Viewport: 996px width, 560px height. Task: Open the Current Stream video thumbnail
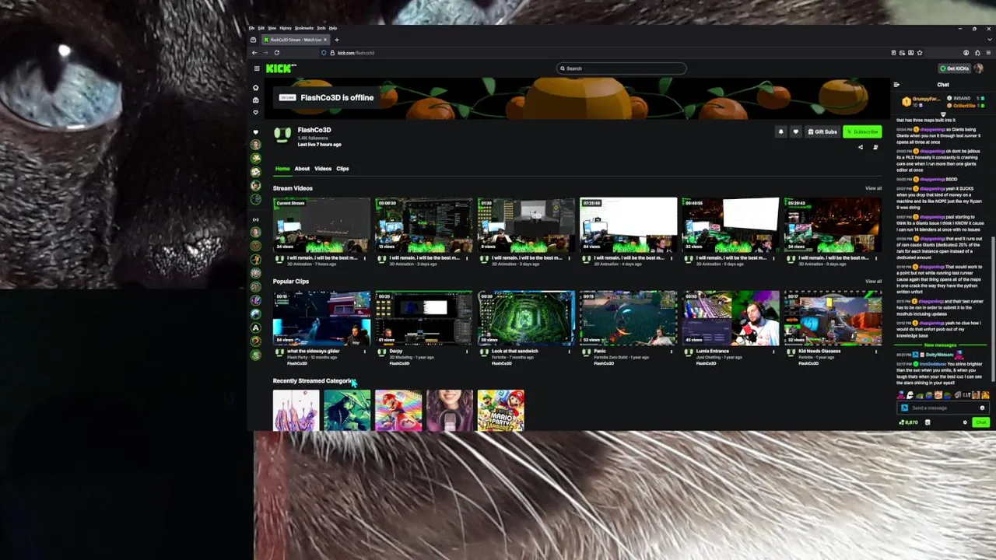321,225
